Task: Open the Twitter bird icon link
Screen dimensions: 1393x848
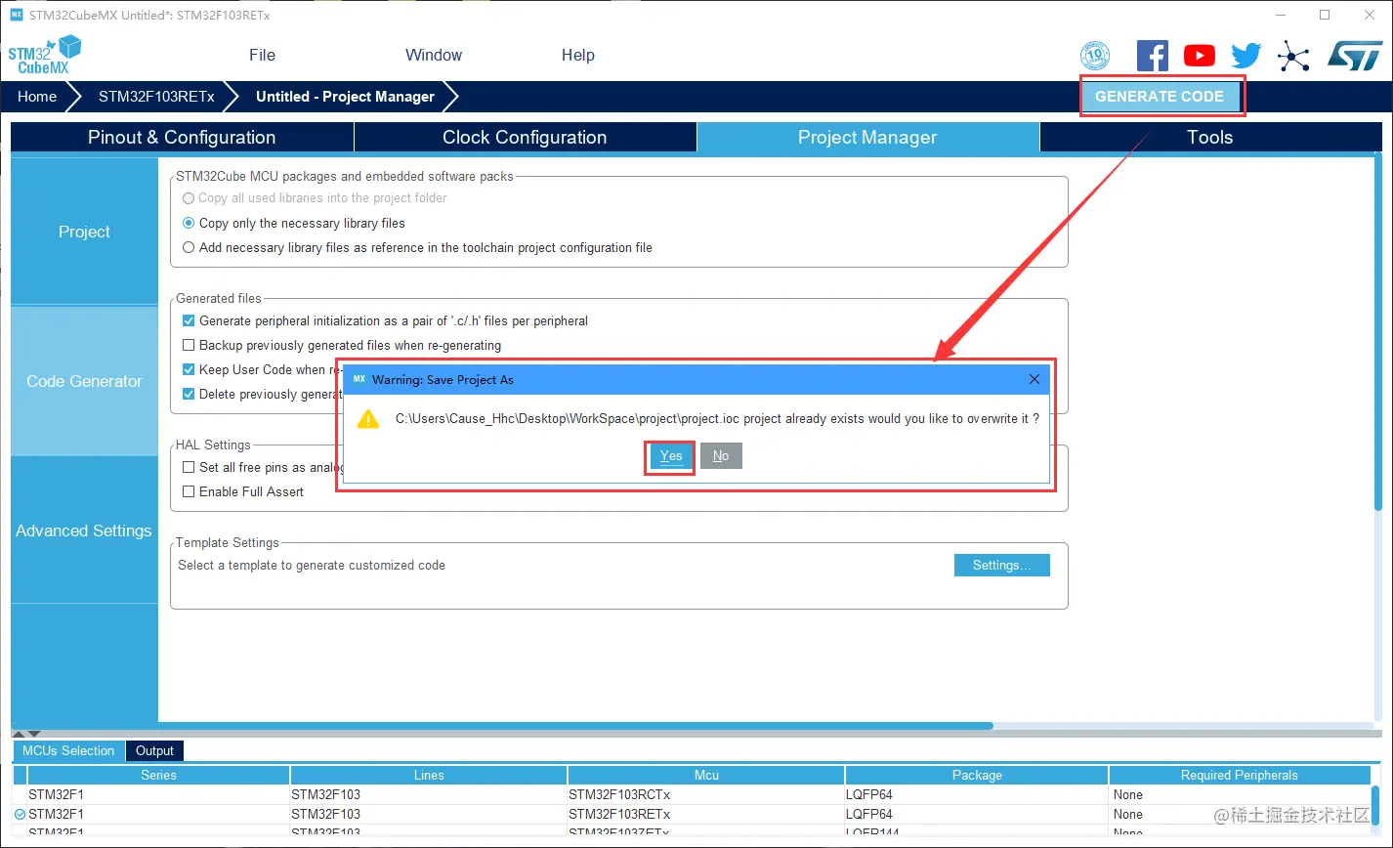Action: pos(1246,56)
